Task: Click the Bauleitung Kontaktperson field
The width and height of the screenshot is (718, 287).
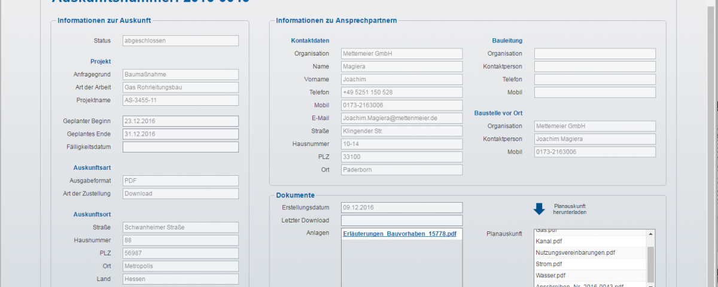Action: click(594, 66)
